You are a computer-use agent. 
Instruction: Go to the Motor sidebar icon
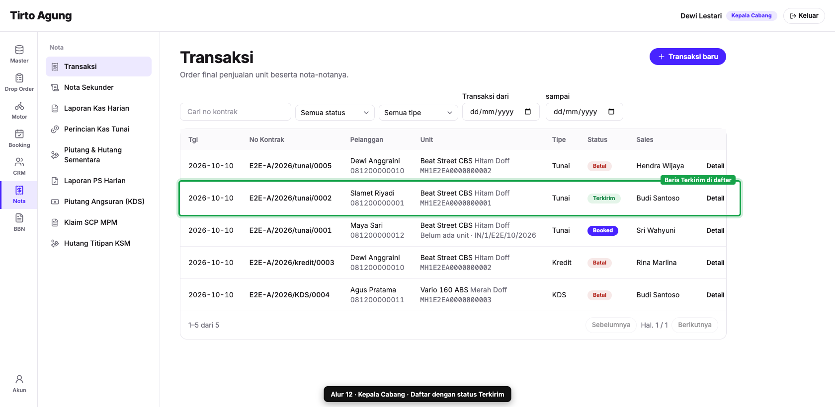[x=19, y=106]
